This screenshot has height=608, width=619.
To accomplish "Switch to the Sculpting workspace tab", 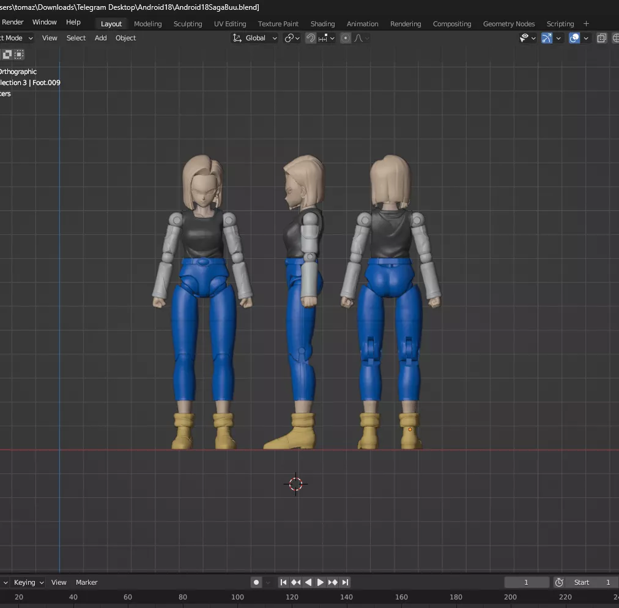I will [x=188, y=24].
